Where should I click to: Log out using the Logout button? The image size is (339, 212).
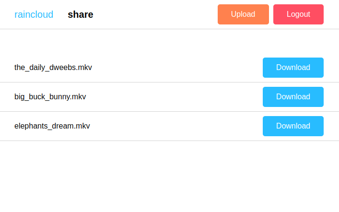click(x=298, y=14)
